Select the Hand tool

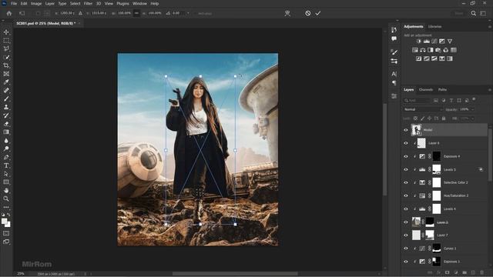pyautogui.click(x=6, y=190)
